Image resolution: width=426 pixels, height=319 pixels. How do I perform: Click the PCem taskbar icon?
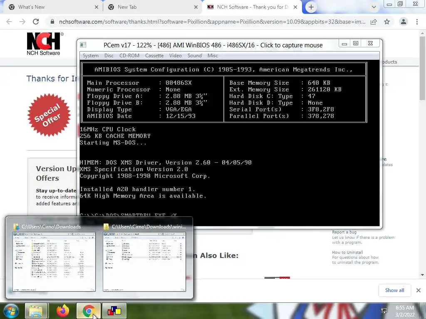[x=114, y=311]
